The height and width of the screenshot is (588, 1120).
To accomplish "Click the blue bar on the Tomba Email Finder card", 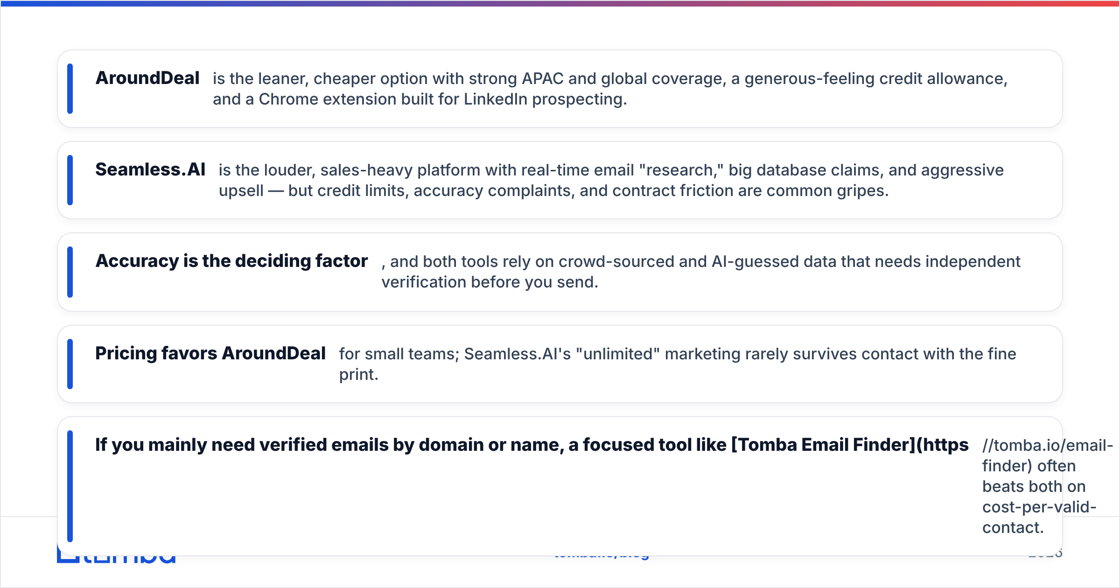I will point(70,486).
